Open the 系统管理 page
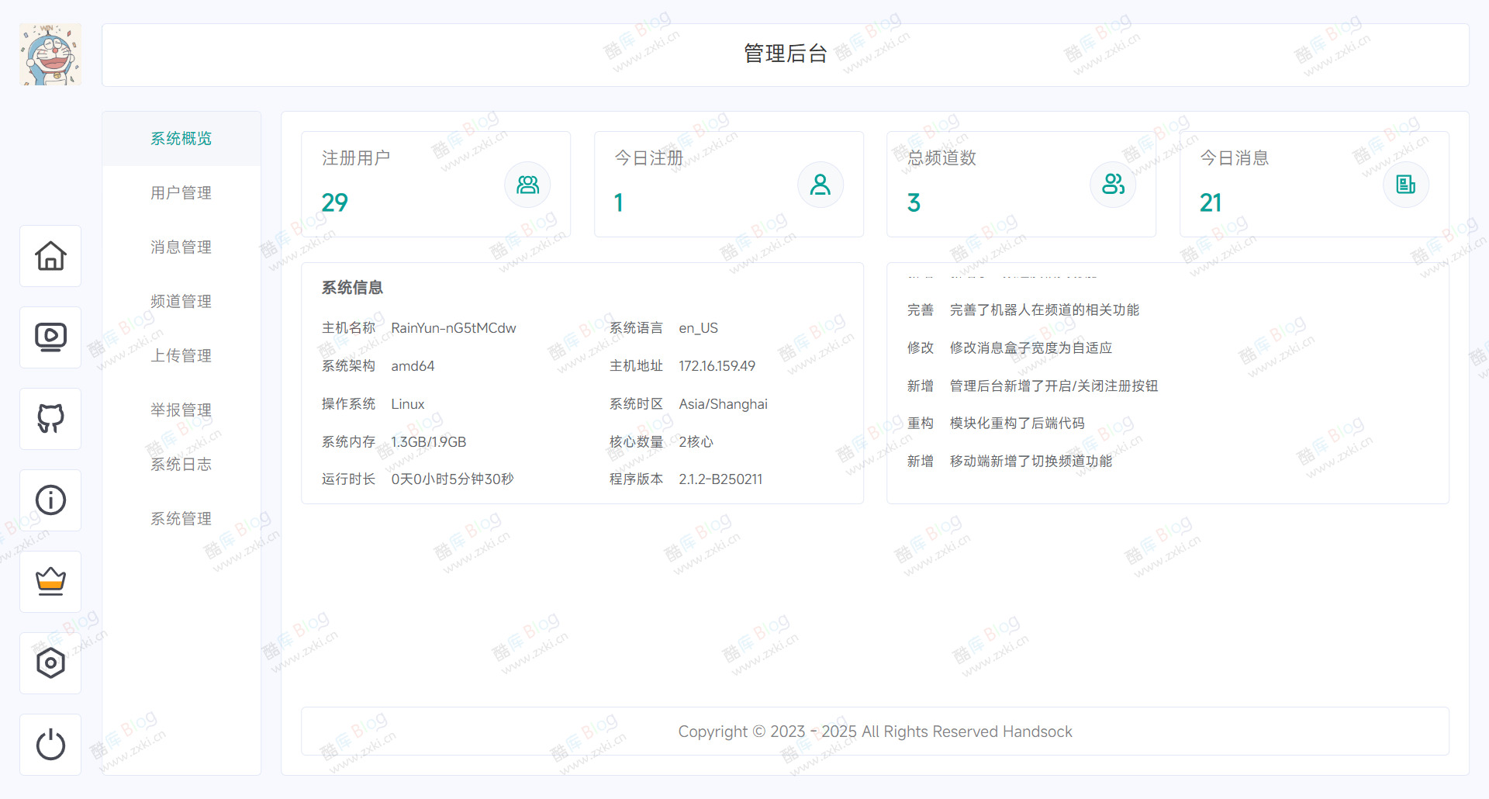The image size is (1489, 799). tap(181, 518)
